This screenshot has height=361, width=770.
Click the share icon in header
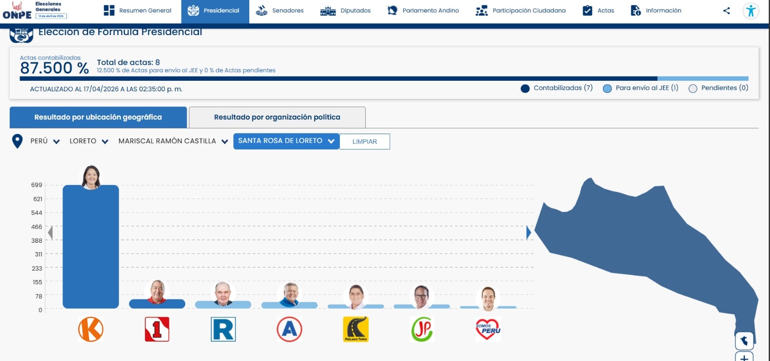pos(726,11)
